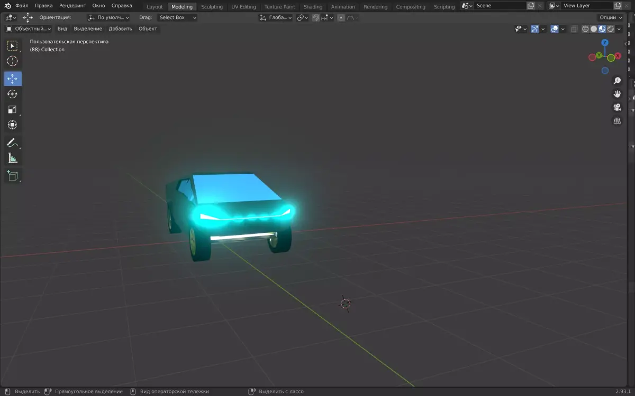
Task: Choose the Annotate pencil tool
Action: (x=13, y=143)
